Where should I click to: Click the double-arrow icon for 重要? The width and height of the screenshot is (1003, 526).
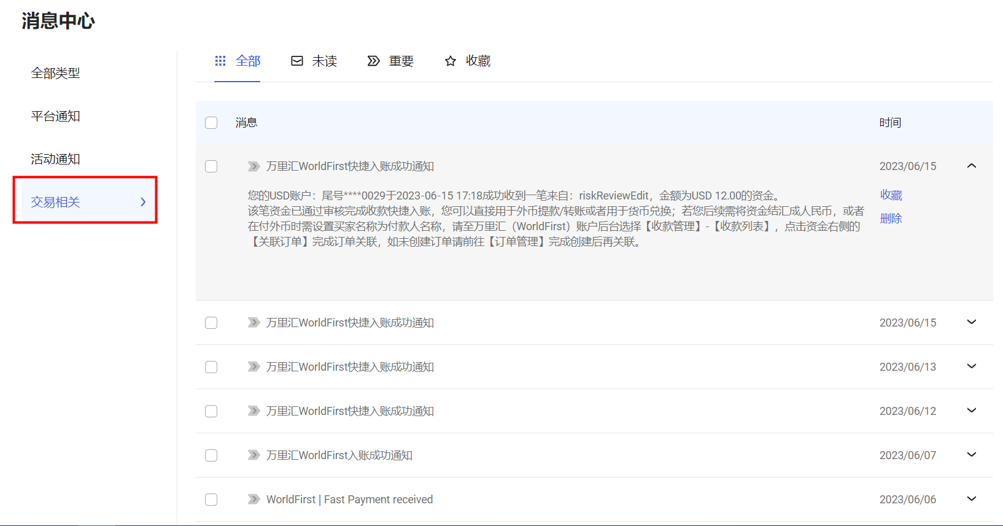[x=373, y=61]
